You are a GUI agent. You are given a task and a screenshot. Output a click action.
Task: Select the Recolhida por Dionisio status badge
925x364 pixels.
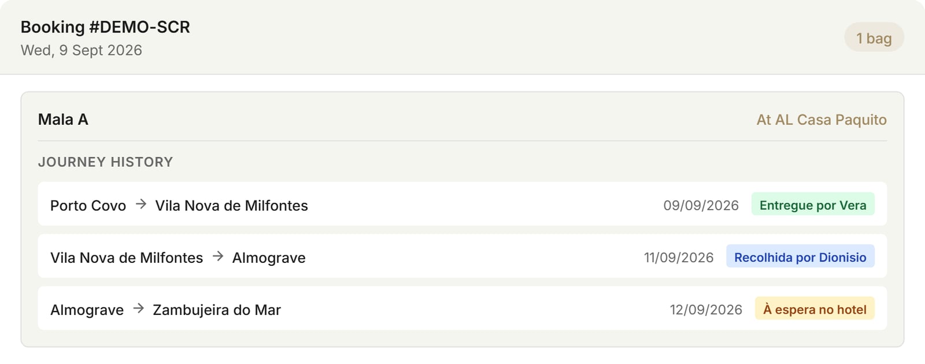800,257
